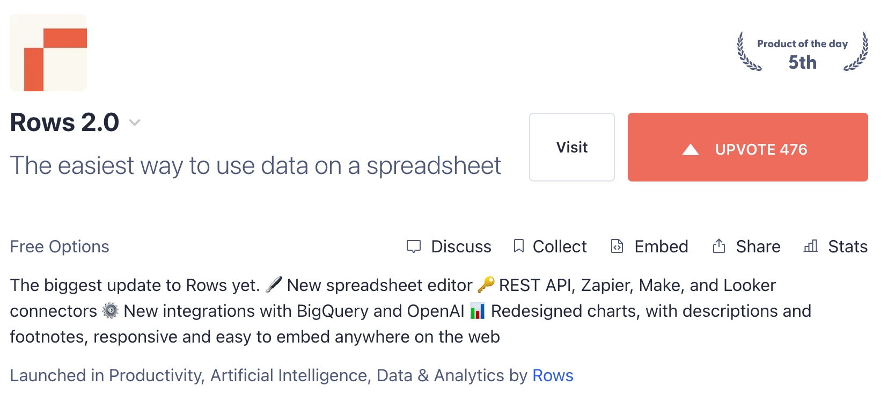Click the Rows product logo thumbnail
The image size is (895, 407).
(x=48, y=53)
